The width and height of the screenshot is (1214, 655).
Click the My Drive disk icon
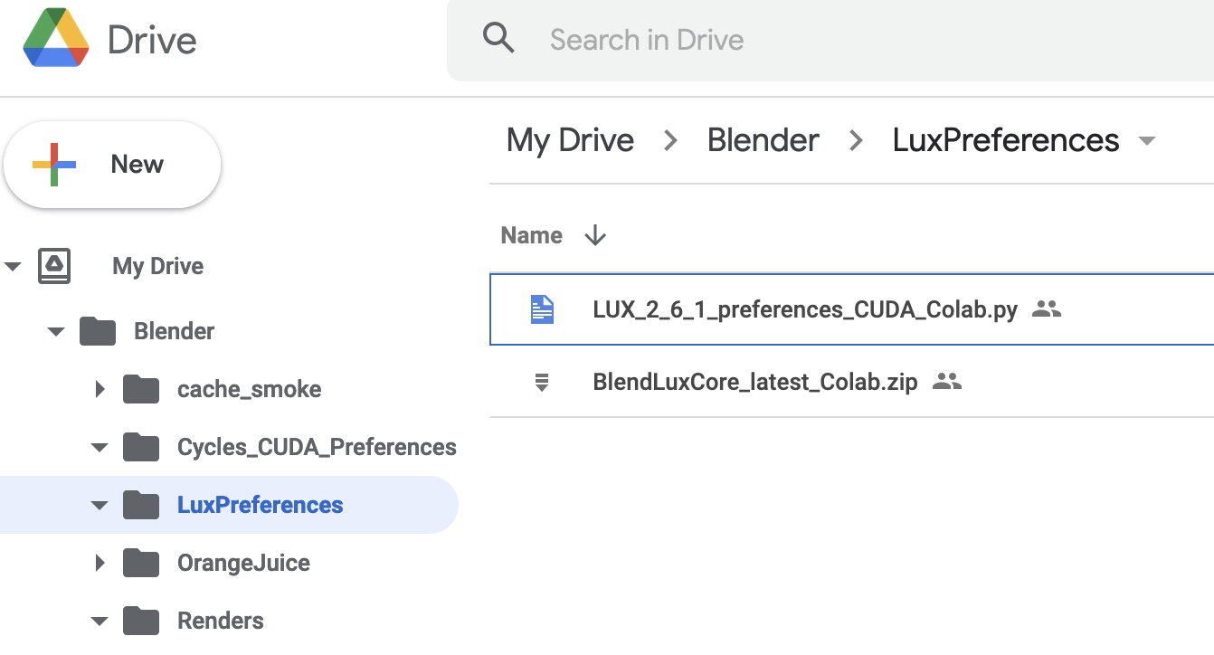tap(54, 266)
